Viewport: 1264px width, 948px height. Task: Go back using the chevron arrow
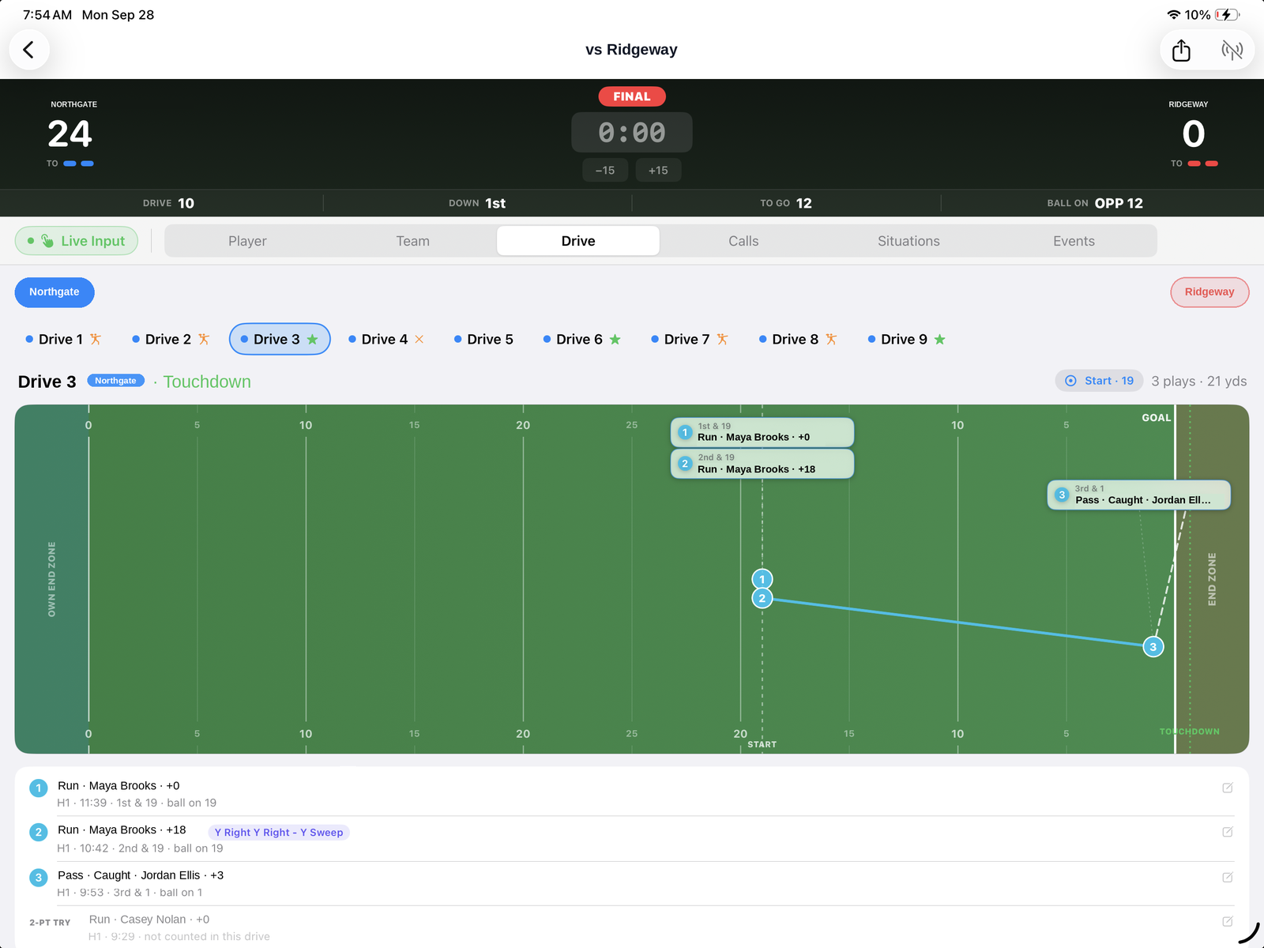click(x=29, y=50)
